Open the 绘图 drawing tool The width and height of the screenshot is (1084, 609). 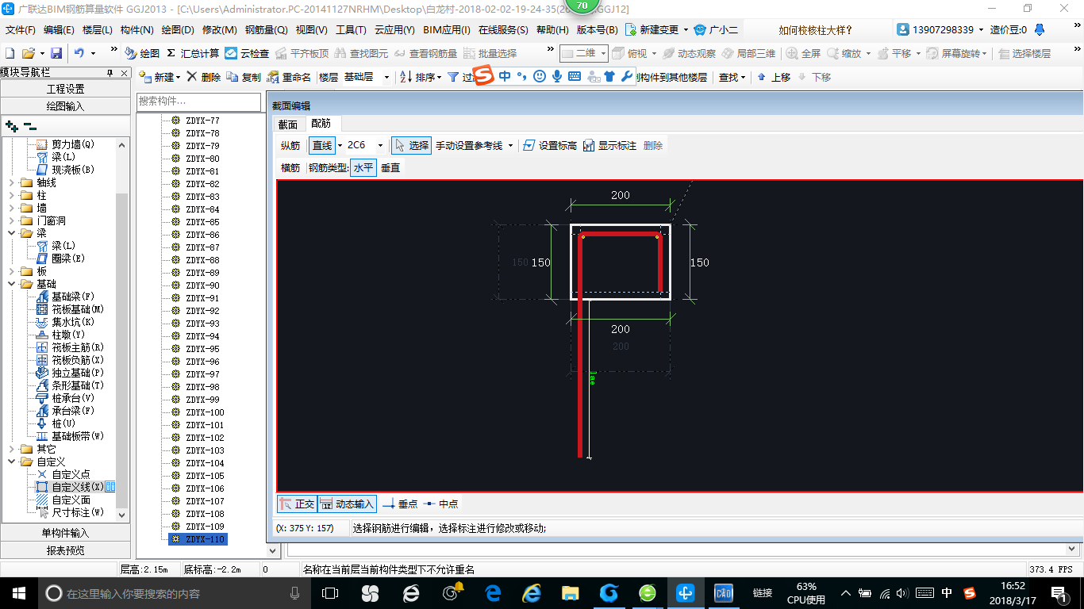click(142, 53)
